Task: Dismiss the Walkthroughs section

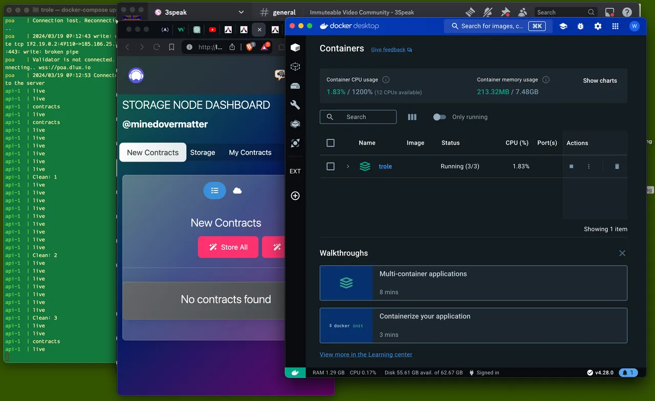Action: tap(622, 253)
